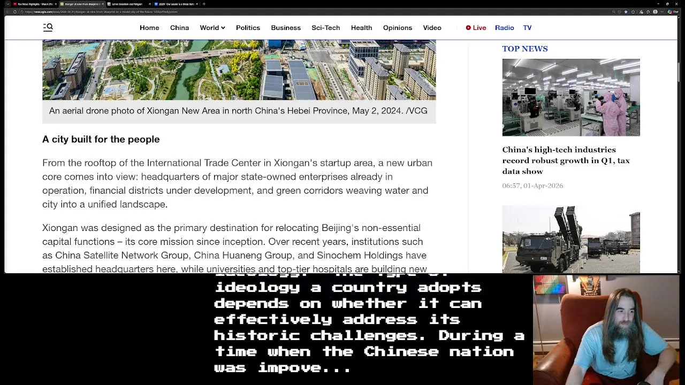The width and height of the screenshot is (685, 385).
Task: Click the browser address bar URL
Action: click(101, 12)
